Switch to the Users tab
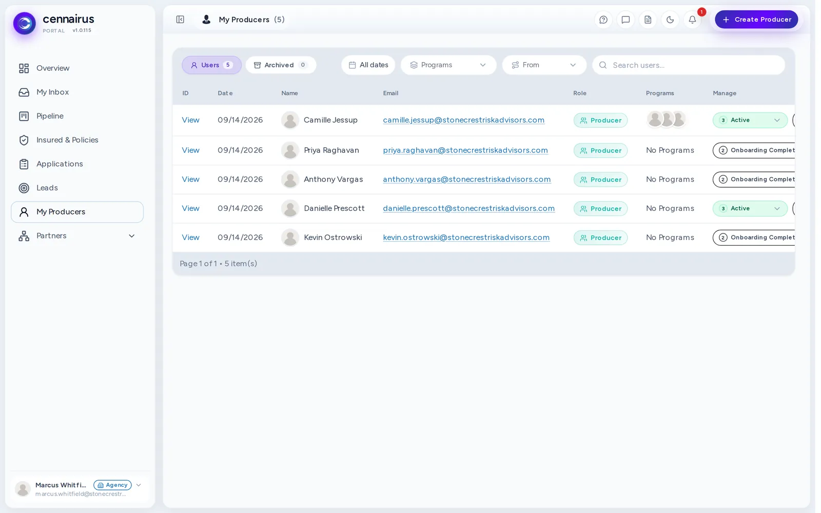This screenshot has height=513, width=821. point(211,65)
